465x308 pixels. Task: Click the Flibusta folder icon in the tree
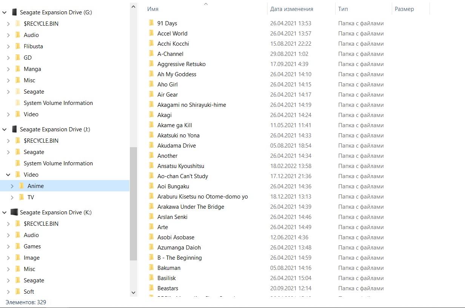click(x=18, y=46)
